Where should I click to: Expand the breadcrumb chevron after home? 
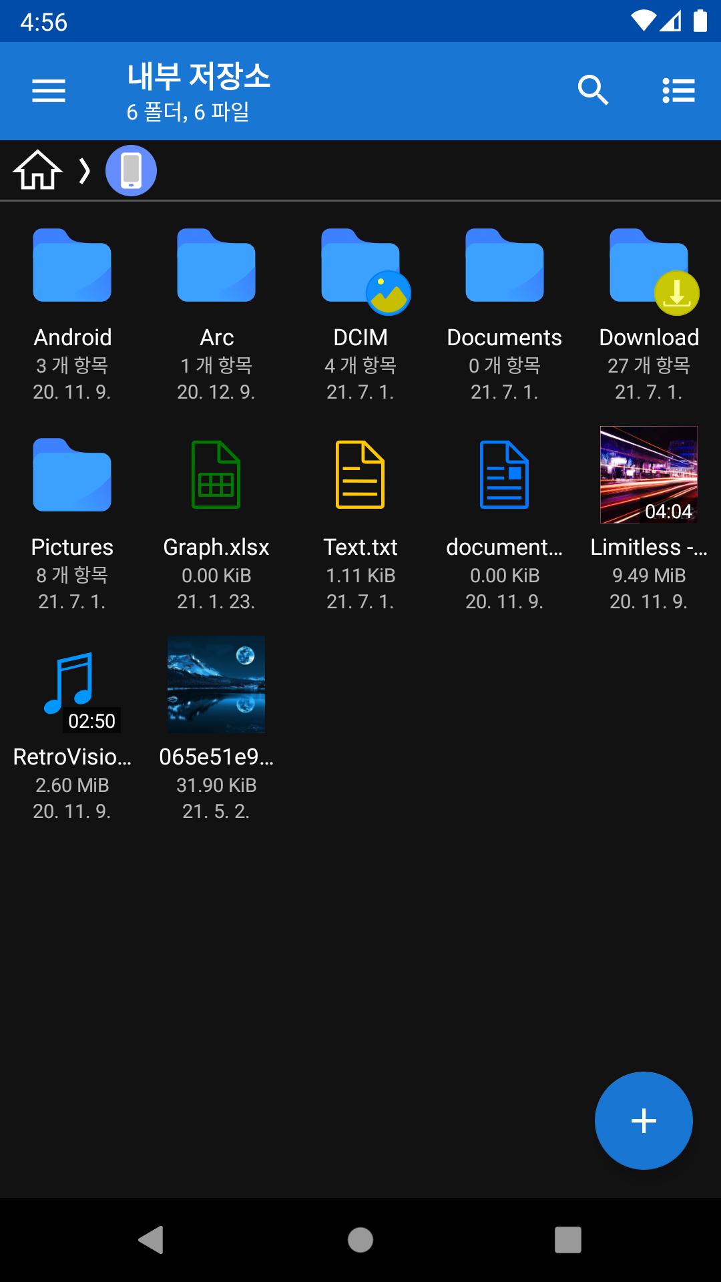[84, 171]
